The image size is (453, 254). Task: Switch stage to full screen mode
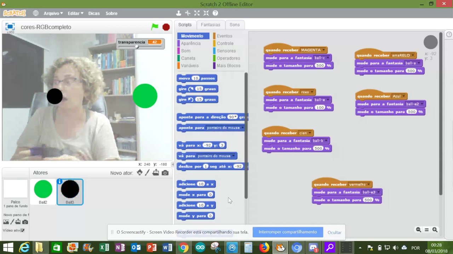coord(10,27)
